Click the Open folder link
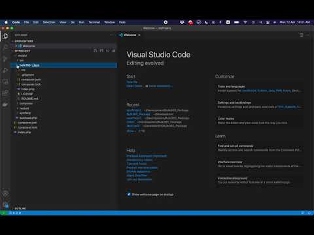Viewport: 314px width, 235px height. [134, 86]
